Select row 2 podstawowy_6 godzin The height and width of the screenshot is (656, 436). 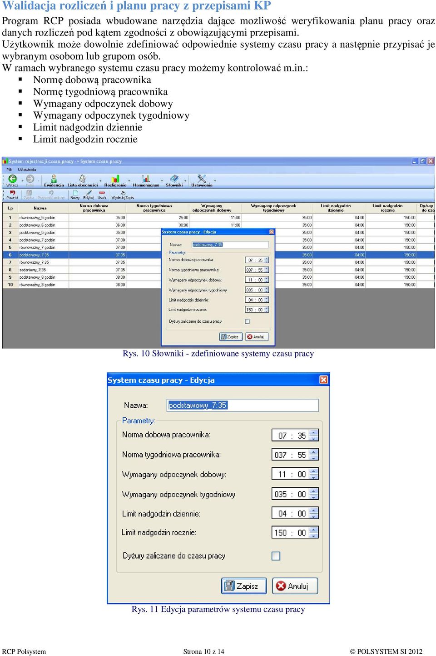[x=218, y=225]
